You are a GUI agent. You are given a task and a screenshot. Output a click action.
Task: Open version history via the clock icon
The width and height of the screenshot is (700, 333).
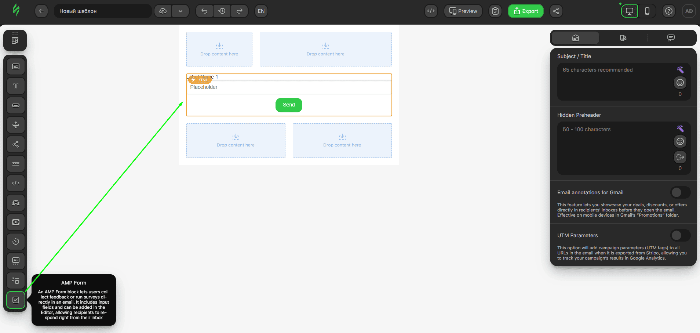click(x=222, y=11)
